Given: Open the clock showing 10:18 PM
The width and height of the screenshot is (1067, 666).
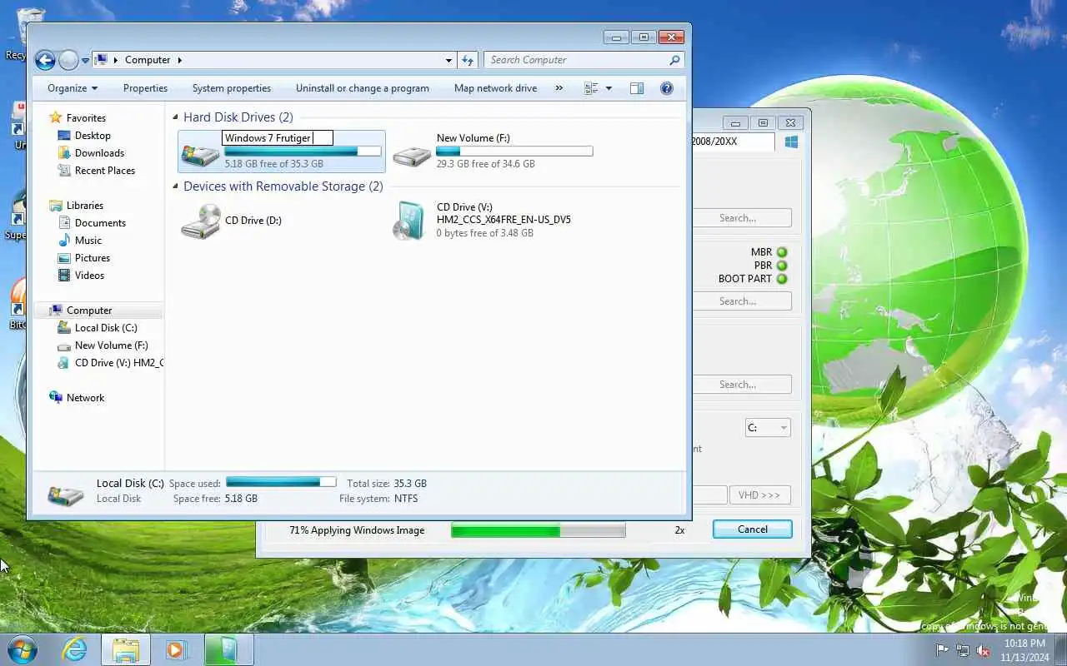Looking at the screenshot, I should [1024, 650].
